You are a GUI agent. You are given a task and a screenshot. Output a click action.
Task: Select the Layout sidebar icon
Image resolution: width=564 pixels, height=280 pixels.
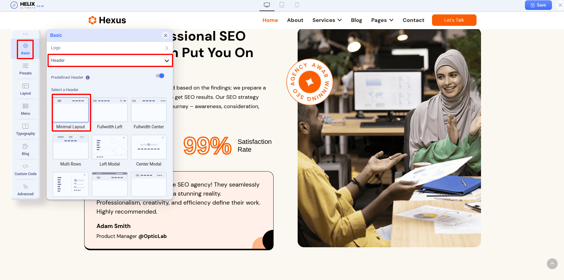tap(25, 89)
